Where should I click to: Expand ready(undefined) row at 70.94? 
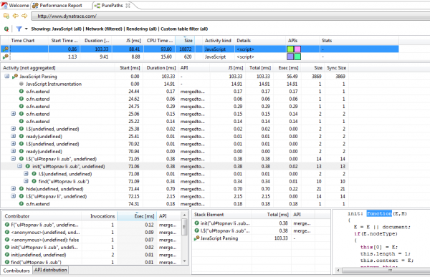click(x=13, y=151)
